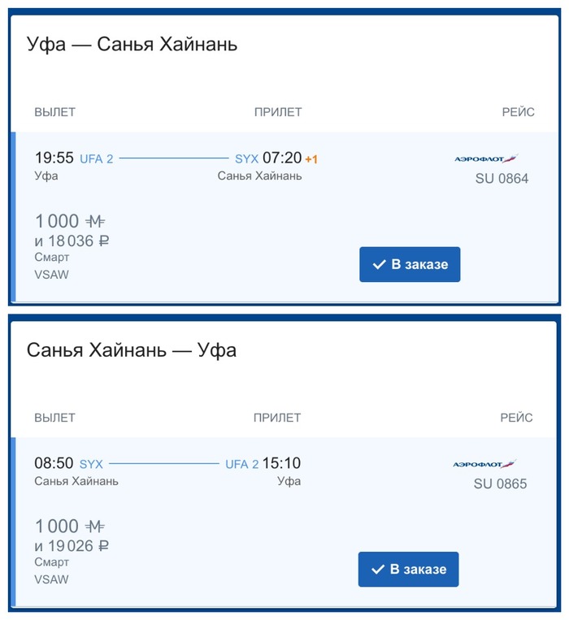Toggle the В заказе button for flight SU 0864
Screen dimensions: 569x620
point(410,265)
